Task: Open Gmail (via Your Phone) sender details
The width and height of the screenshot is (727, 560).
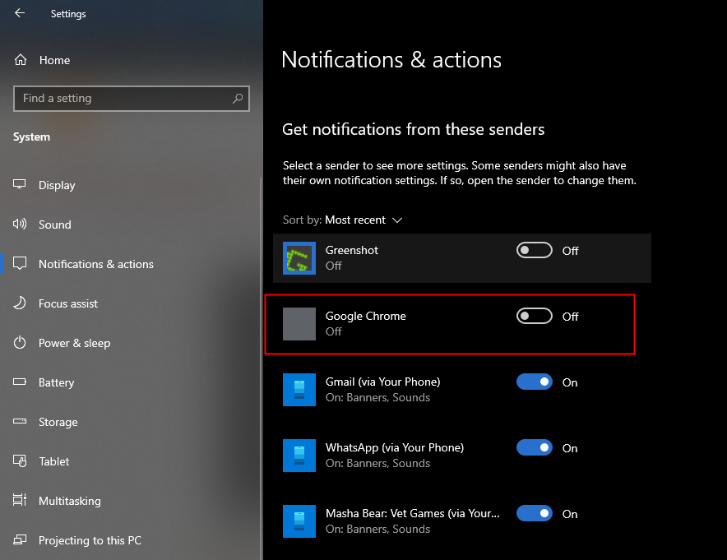Action: pyautogui.click(x=382, y=382)
